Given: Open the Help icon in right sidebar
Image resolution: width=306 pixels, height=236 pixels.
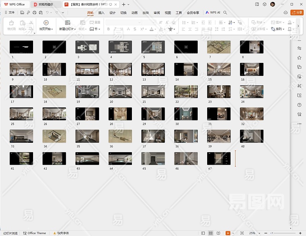Looking at the screenshot, I should click(x=299, y=105).
